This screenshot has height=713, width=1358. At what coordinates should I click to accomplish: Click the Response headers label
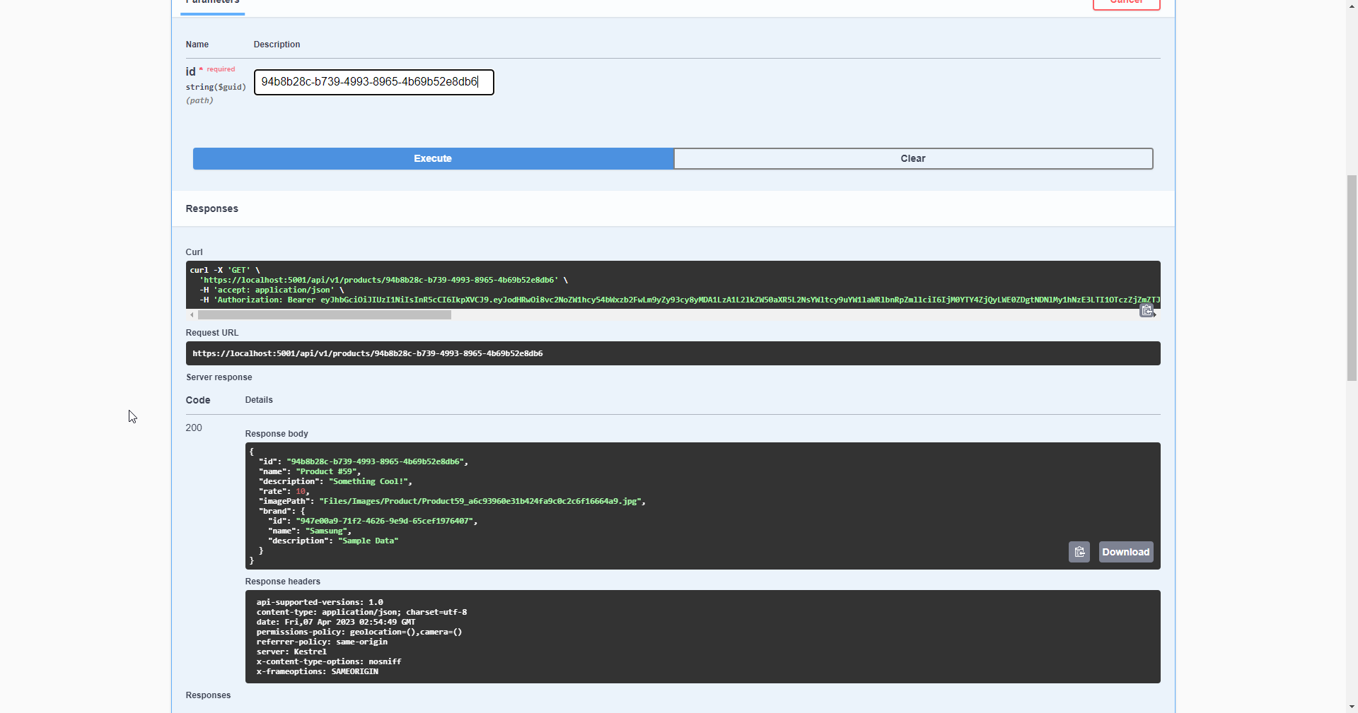pos(282,582)
